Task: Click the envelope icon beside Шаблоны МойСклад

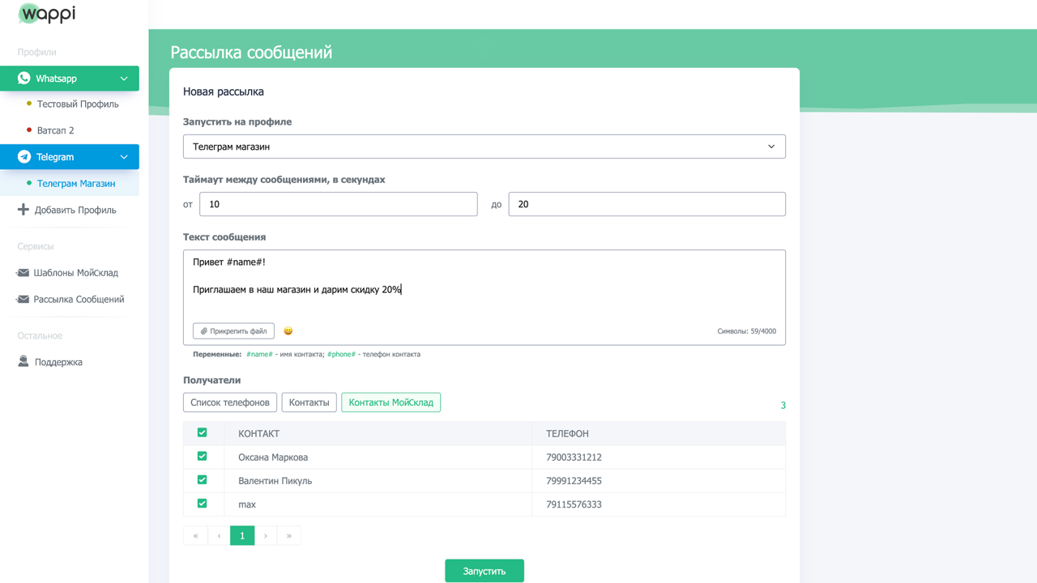Action: (x=23, y=273)
